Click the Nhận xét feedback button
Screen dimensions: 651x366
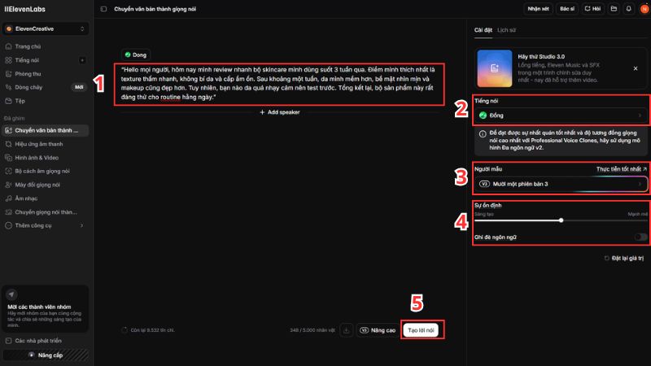(538, 9)
